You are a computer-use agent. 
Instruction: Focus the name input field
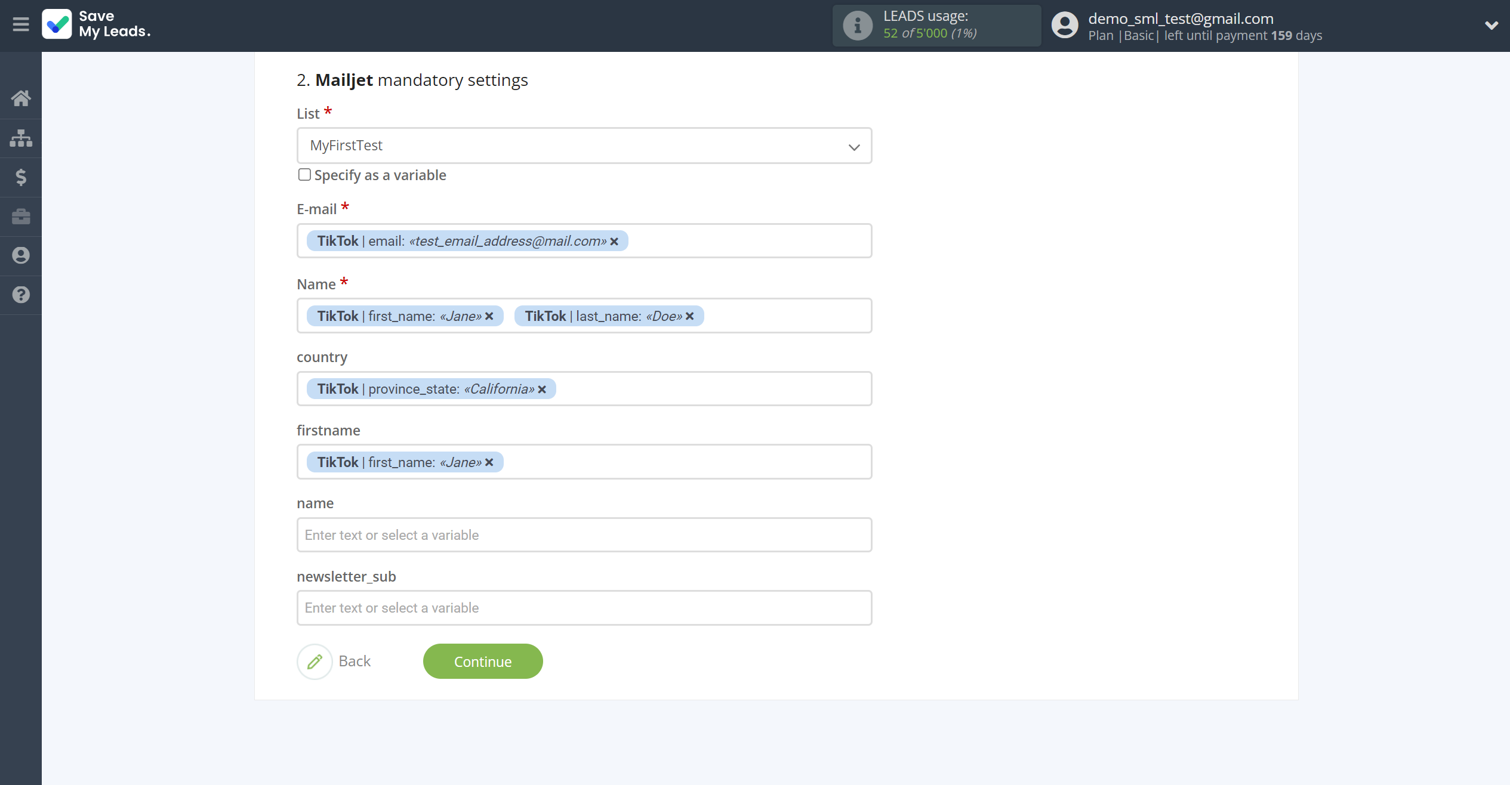pos(584,535)
